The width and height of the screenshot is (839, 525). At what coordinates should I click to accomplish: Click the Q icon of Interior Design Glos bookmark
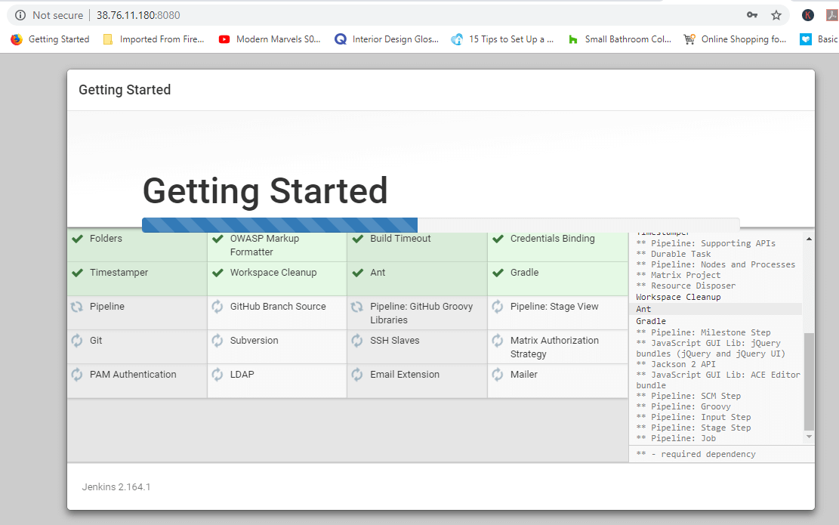pos(341,39)
